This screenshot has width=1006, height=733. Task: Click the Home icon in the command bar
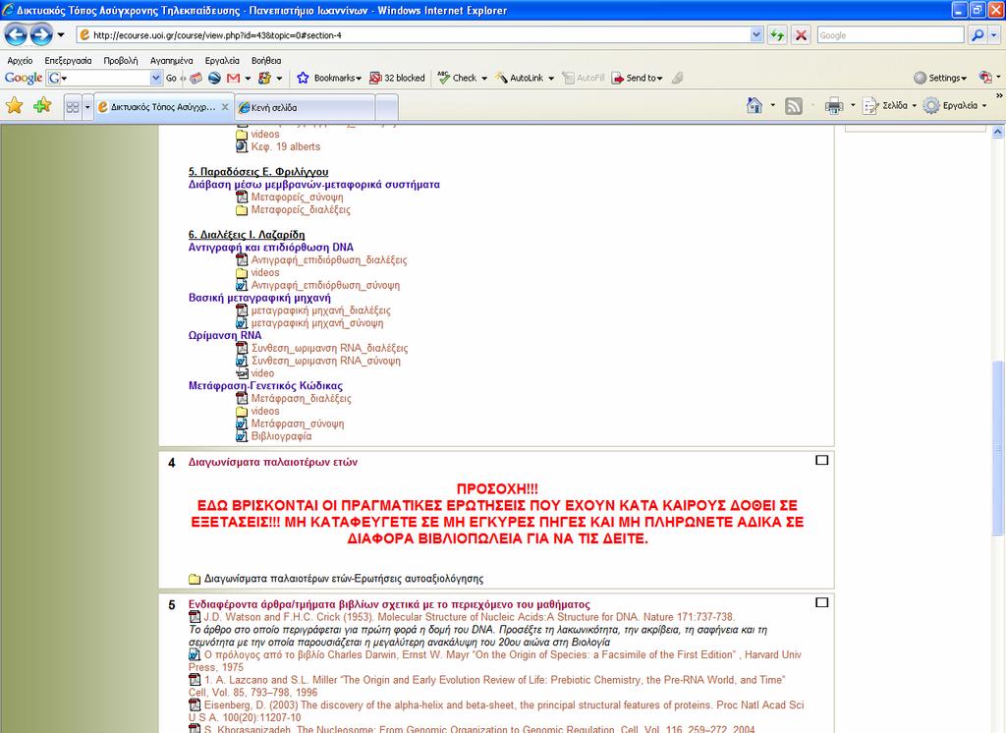pos(754,105)
